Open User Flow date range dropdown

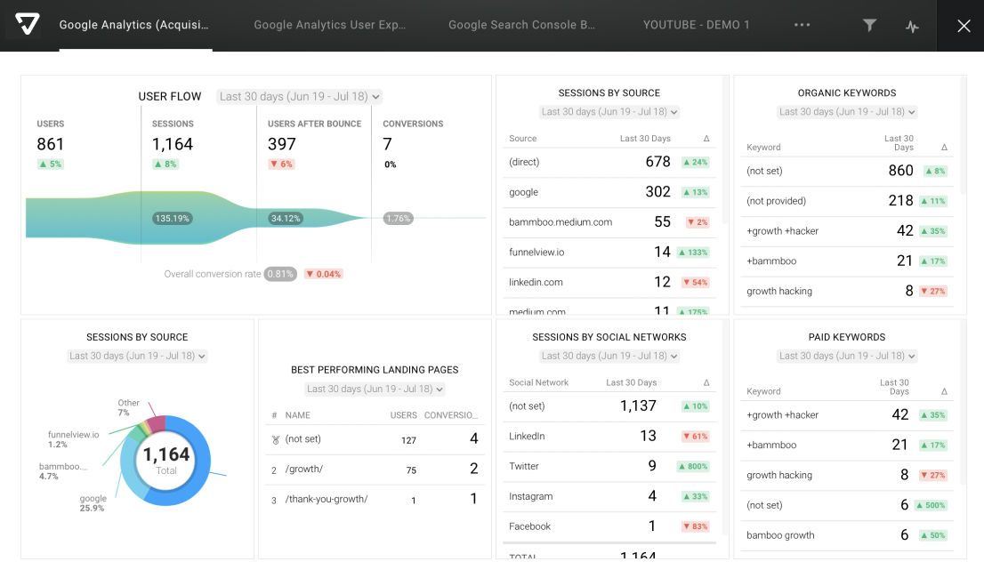click(x=299, y=97)
